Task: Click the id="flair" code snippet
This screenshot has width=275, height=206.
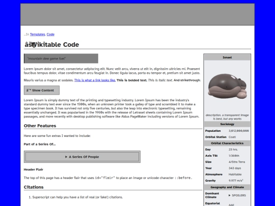Action: pos(105,178)
